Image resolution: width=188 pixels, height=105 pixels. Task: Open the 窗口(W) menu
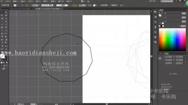61,1
